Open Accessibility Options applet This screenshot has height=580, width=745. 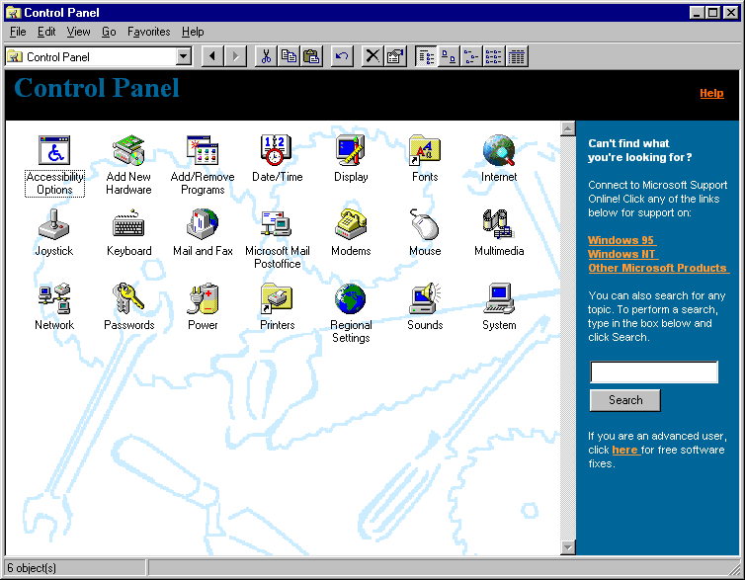54,150
